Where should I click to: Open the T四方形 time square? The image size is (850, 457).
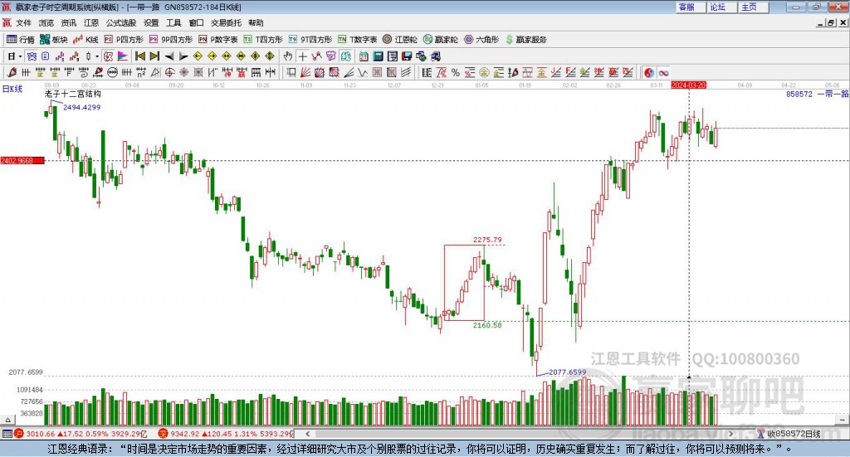coord(263,40)
